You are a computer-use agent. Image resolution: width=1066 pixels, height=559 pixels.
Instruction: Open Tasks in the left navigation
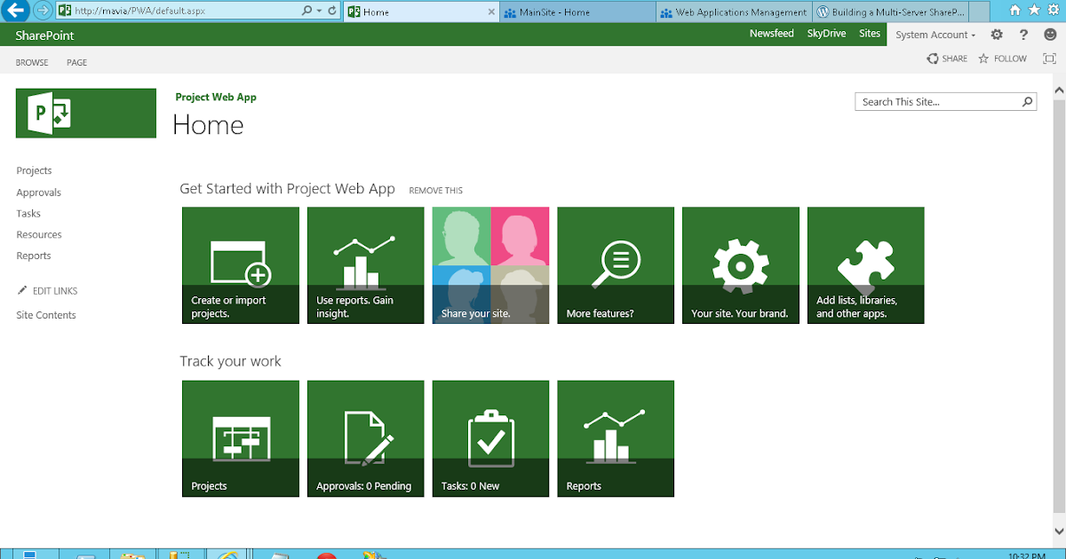point(28,214)
